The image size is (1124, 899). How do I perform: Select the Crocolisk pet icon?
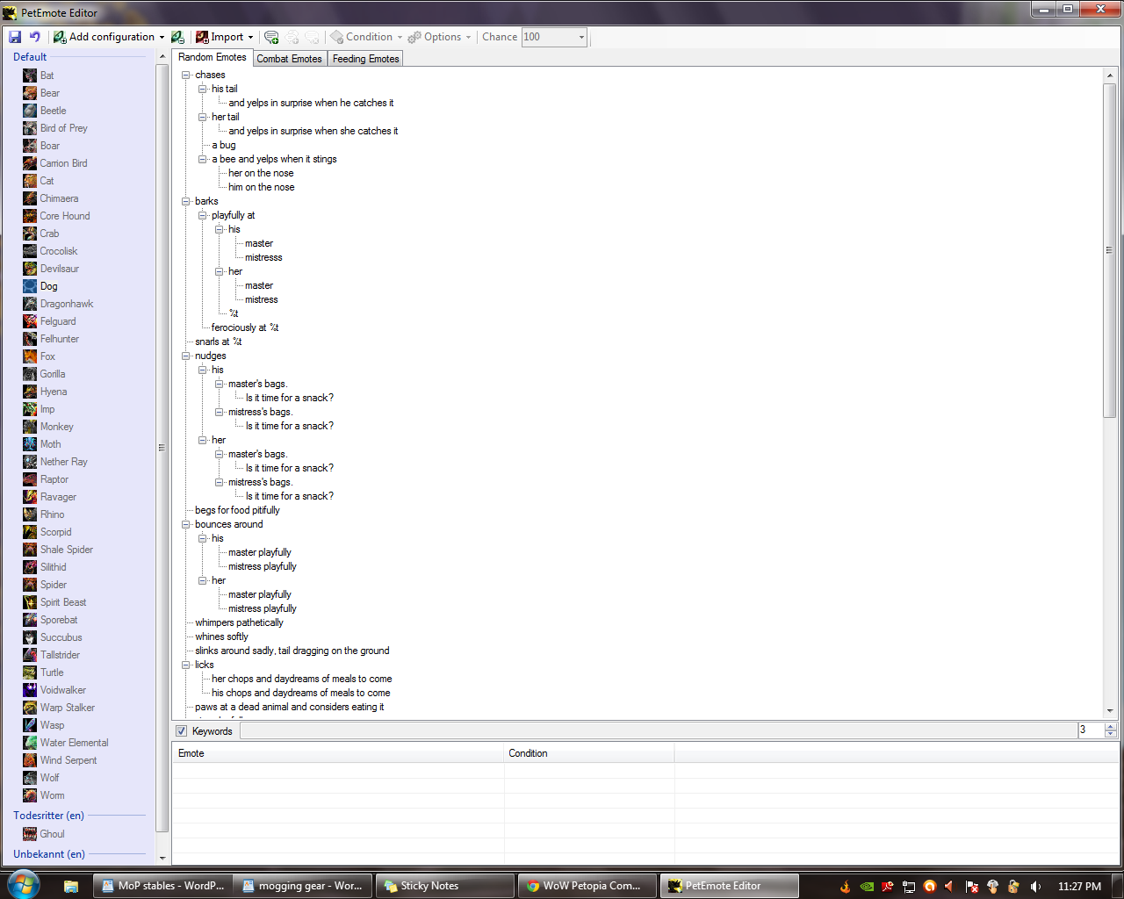[x=30, y=251]
